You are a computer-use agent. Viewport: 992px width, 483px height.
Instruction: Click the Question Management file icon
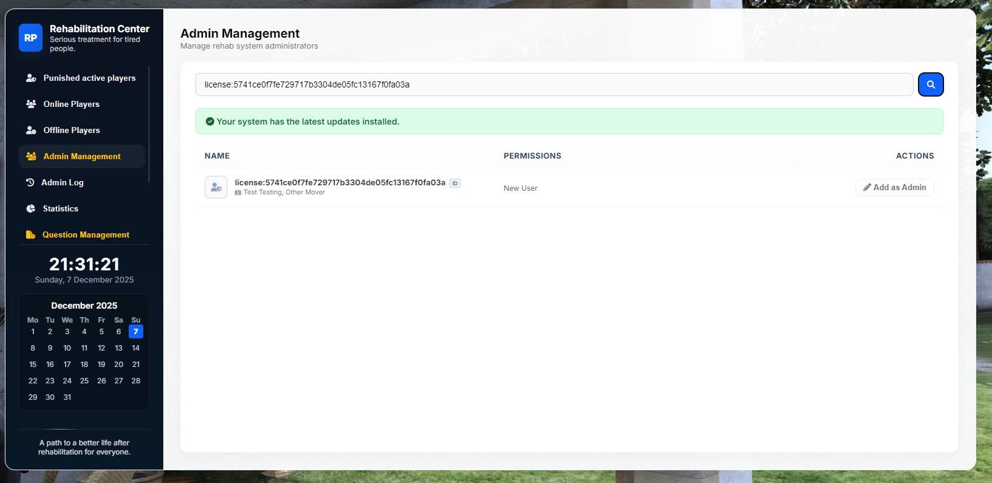point(30,235)
